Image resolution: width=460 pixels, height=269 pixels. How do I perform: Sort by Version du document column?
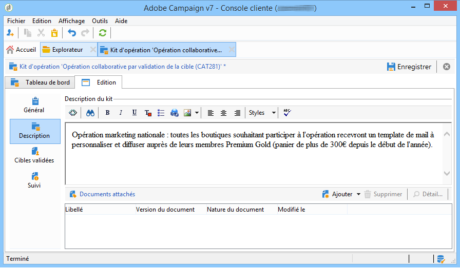(x=171, y=210)
